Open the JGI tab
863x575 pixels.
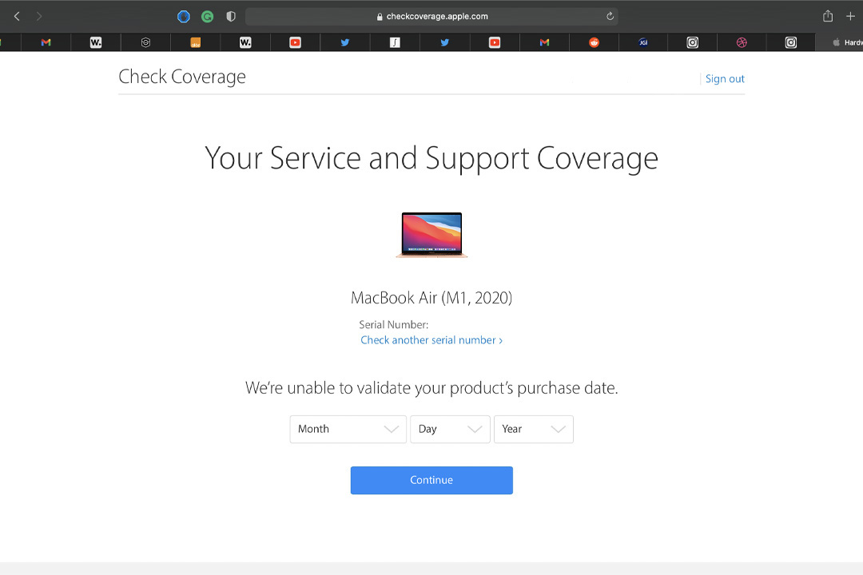642,42
